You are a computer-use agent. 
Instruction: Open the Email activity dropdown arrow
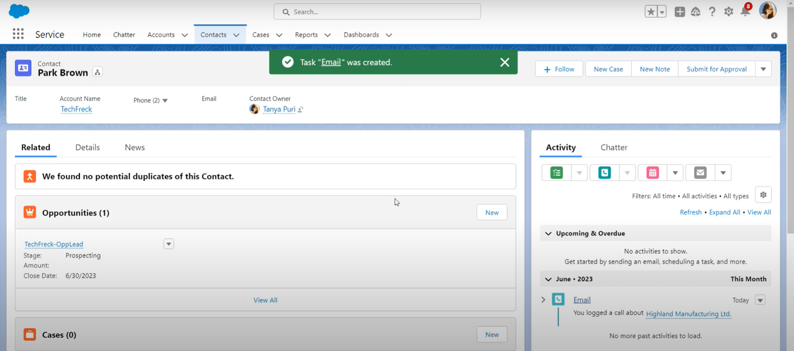723,173
